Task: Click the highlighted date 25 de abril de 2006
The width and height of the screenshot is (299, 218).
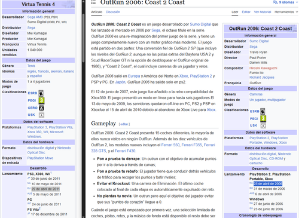Action: tap(268, 183)
